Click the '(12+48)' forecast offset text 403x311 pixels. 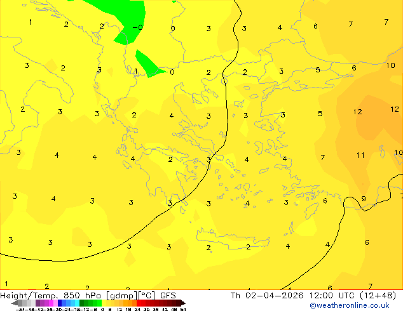coord(378,296)
